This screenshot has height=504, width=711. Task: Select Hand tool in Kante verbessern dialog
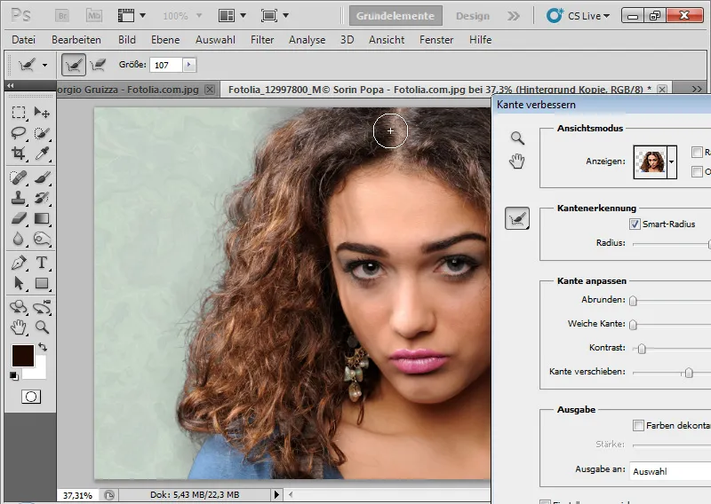click(517, 161)
